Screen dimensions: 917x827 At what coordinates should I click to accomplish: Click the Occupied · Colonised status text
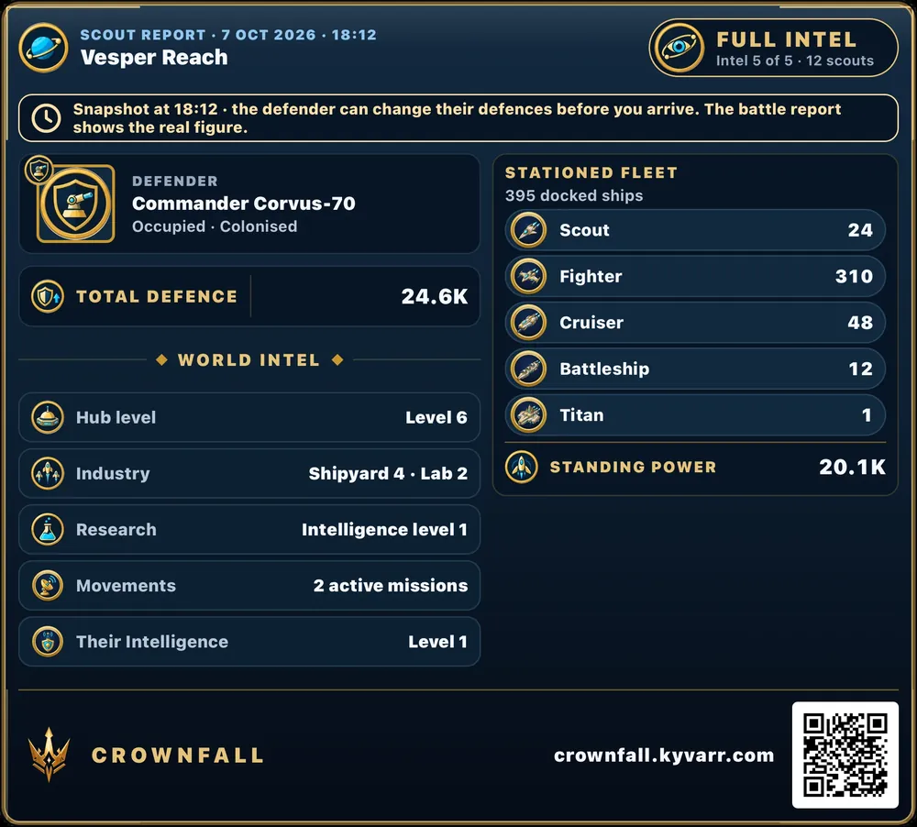pyautogui.click(x=215, y=226)
